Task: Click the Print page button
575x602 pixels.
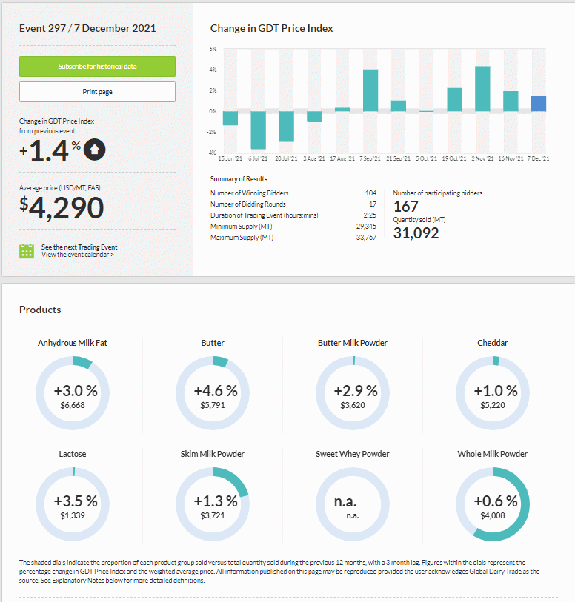Action: coord(97,92)
